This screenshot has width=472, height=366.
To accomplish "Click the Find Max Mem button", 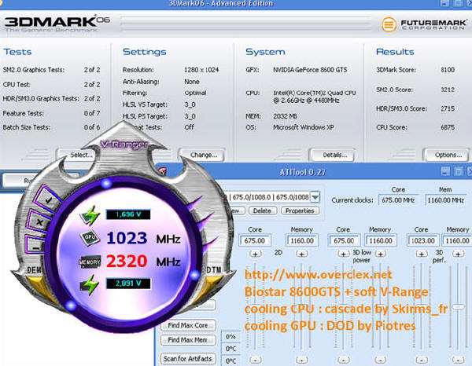I will (188, 340).
